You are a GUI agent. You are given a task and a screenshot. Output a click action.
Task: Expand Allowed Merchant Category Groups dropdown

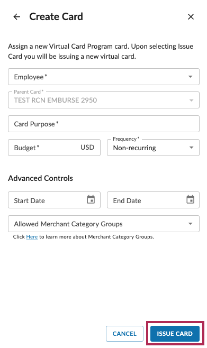pyautogui.click(x=104, y=224)
